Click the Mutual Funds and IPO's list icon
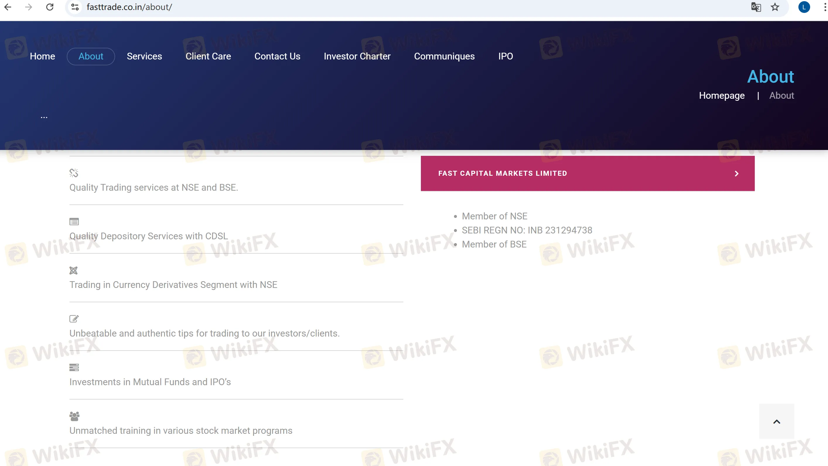Viewport: 828px width, 466px height. pyautogui.click(x=74, y=367)
